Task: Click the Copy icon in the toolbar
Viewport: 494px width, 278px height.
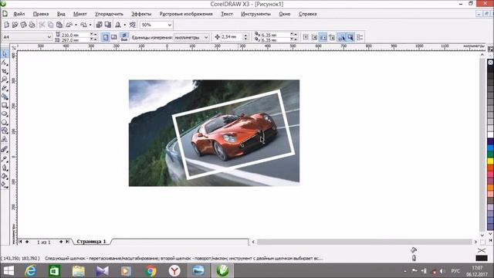Action: tap(50, 25)
